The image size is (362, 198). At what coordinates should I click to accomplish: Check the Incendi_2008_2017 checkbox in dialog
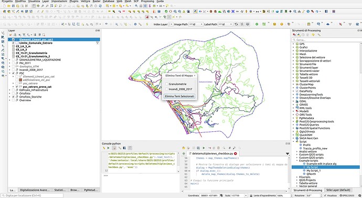(167, 89)
